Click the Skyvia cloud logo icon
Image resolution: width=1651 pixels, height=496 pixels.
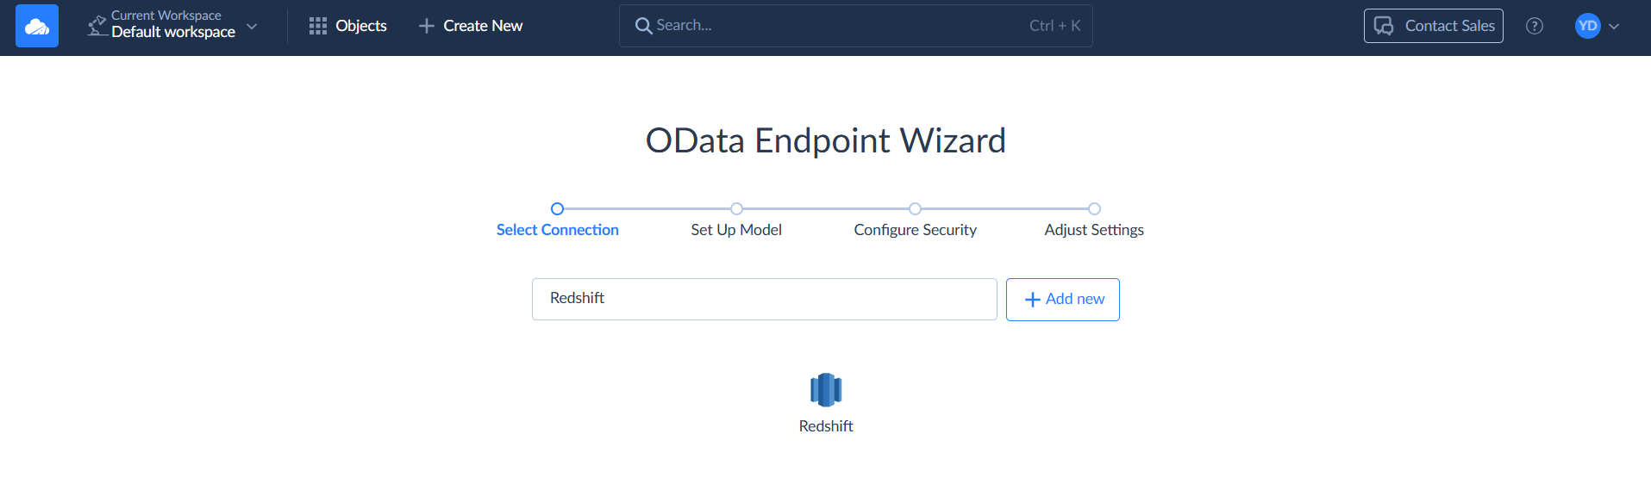37,26
